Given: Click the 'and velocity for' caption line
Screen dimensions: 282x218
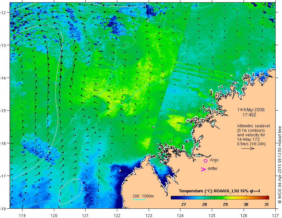Looking at the screenshot, I should [x=251, y=135].
